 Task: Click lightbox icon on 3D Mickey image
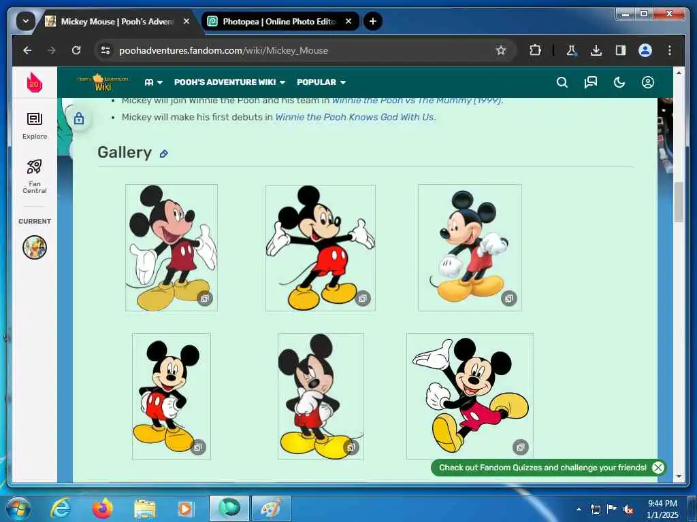[x=509, y=299]
